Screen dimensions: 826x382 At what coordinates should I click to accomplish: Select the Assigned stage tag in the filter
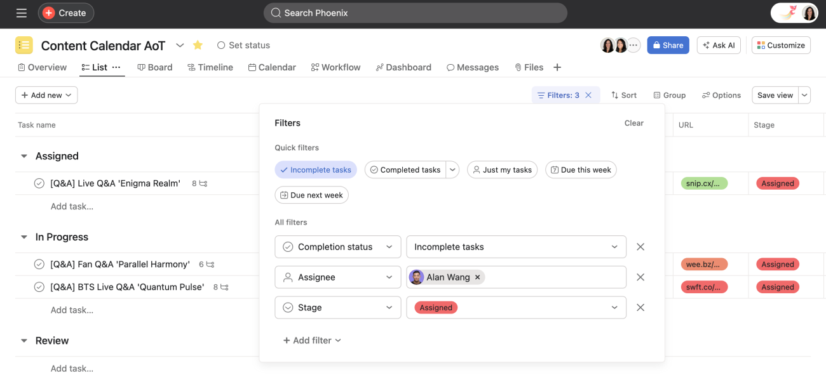click(435, 307)
